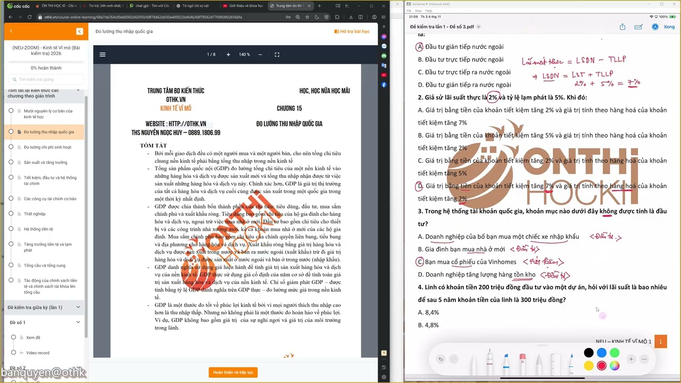Pick the blue color swatch

(x=601, y=353)
